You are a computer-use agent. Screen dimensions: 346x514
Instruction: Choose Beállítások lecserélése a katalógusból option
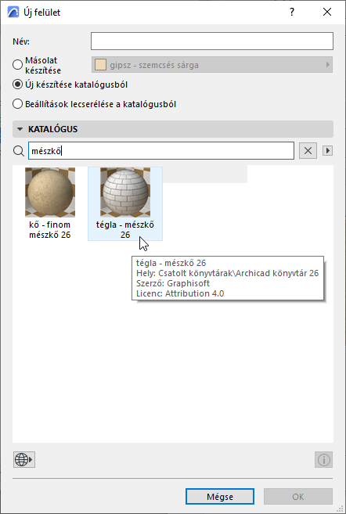click(17, 104)
